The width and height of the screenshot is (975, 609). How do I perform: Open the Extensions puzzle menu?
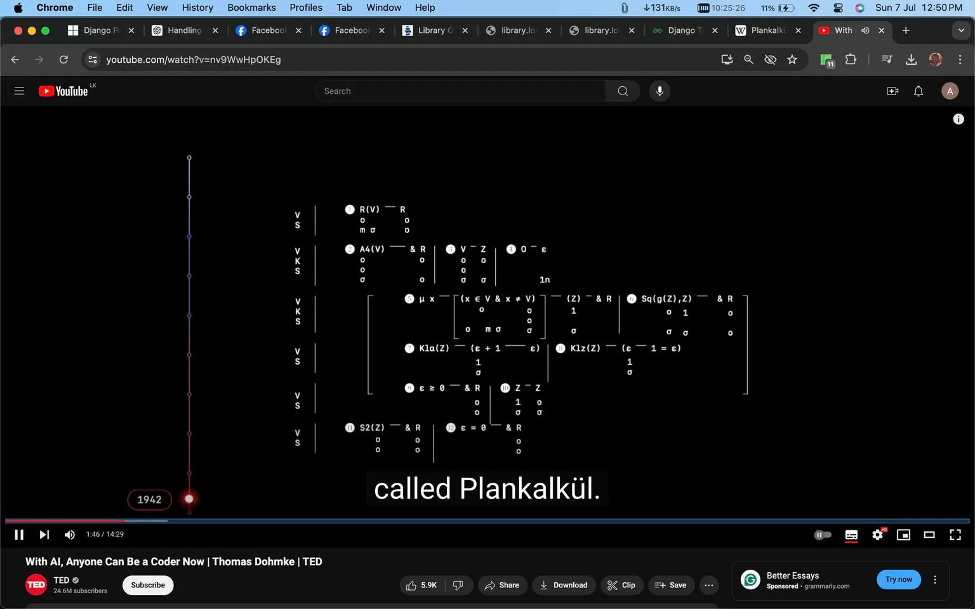coord(851,59)
